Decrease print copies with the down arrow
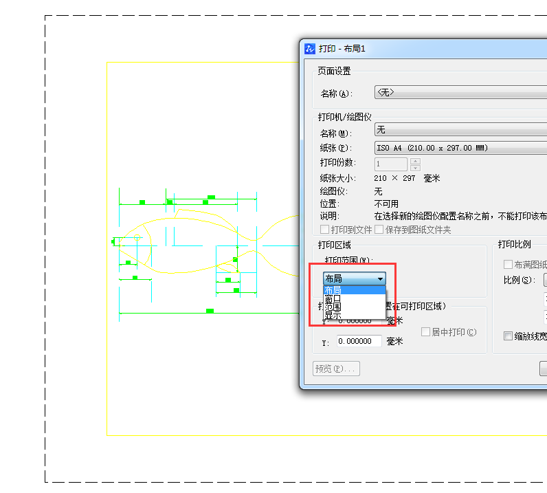This screenshot has width=547, height=493. click(x=415, y=168)
